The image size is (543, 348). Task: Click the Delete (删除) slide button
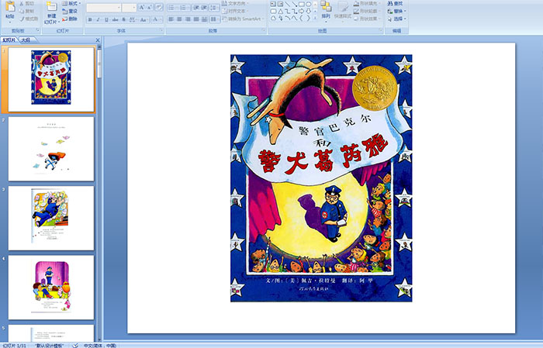click(70, 19)
